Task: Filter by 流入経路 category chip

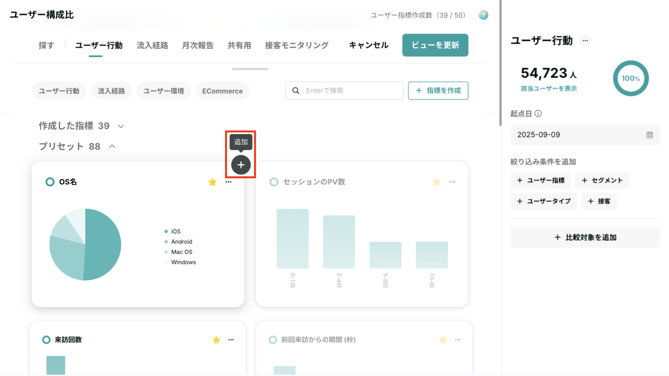Action: [111, 91]
